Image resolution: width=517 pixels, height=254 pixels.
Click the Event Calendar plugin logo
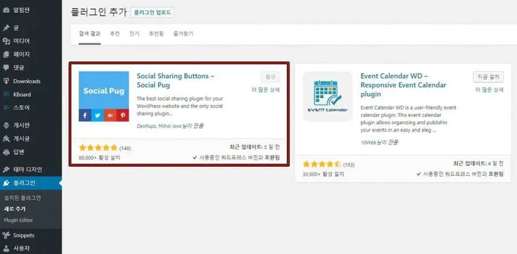pyautogui.click(x=328, y=97)
